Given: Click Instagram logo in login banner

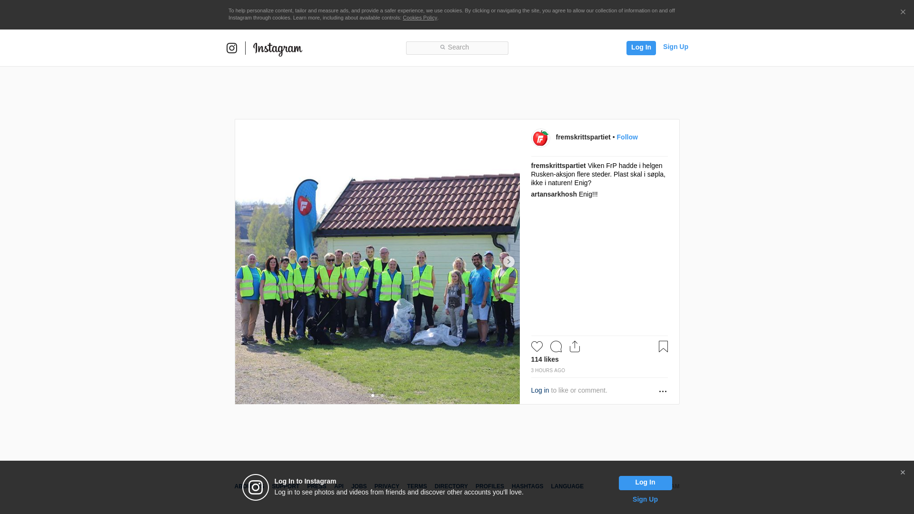Looking at the screenshot, I should coord(256,487).
